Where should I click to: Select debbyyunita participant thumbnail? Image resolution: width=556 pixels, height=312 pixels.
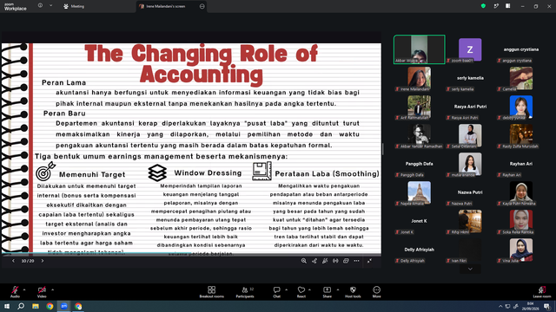click(x=521, y=107)
